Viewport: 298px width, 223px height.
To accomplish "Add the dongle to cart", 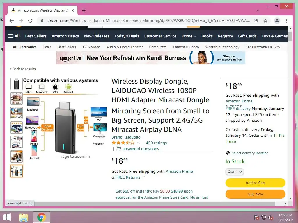I will [x=256, y=183].
